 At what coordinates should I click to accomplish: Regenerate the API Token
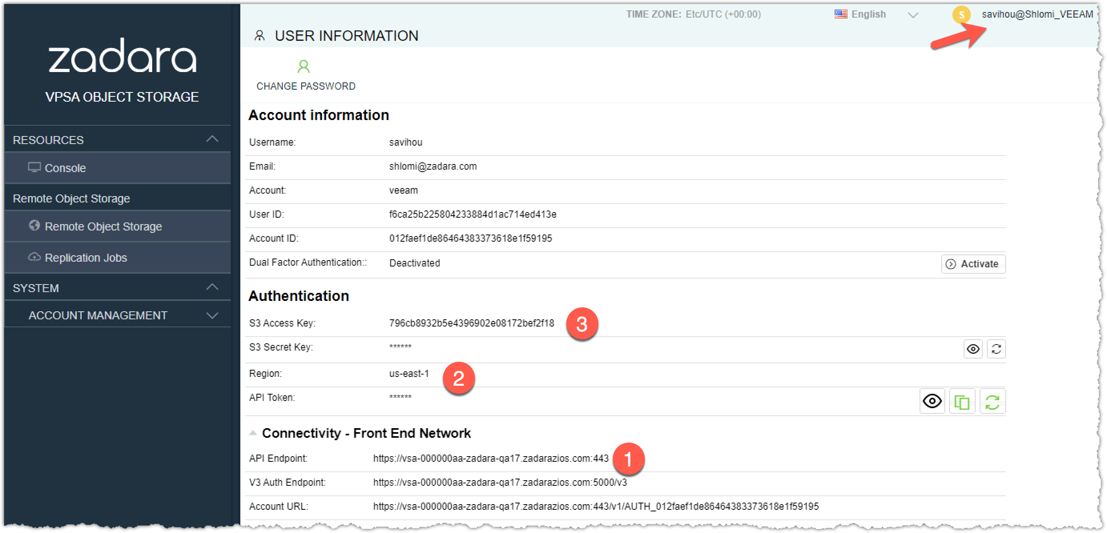tap(992, 402)
